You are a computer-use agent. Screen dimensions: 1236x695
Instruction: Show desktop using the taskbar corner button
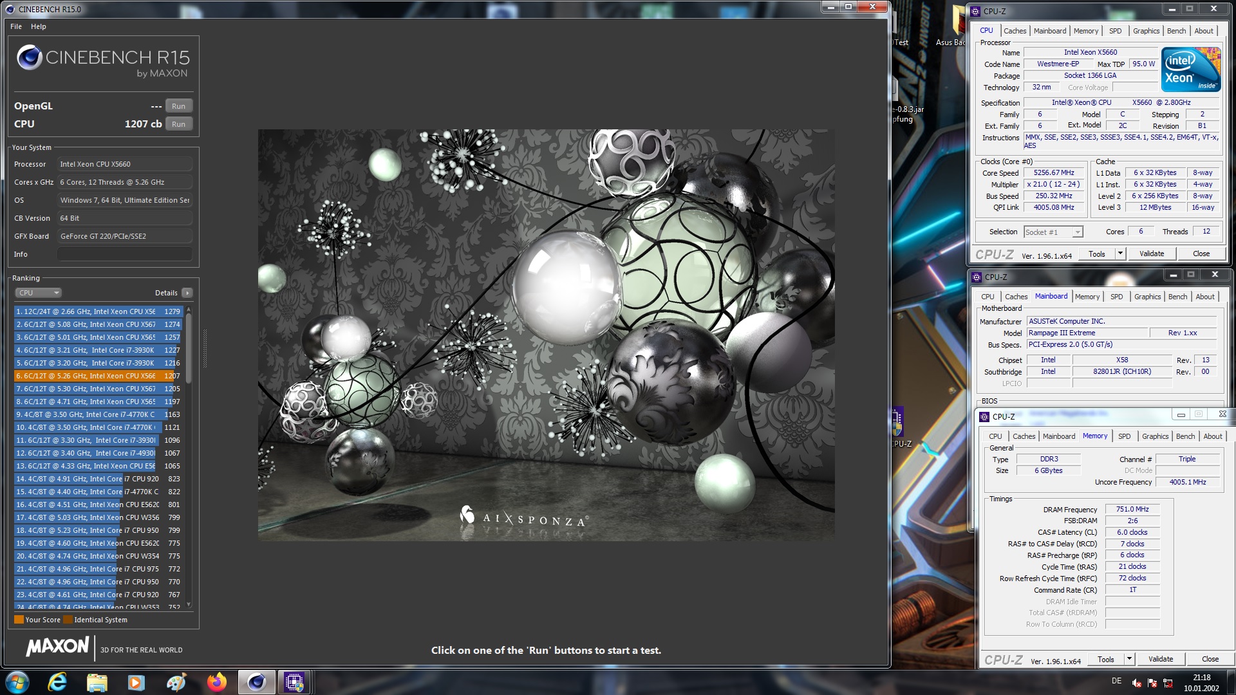click(1231, 682)
